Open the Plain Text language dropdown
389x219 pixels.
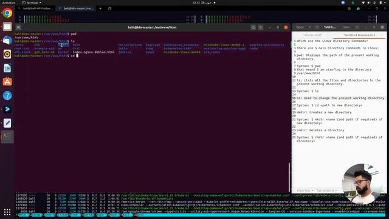pos(305,190)
